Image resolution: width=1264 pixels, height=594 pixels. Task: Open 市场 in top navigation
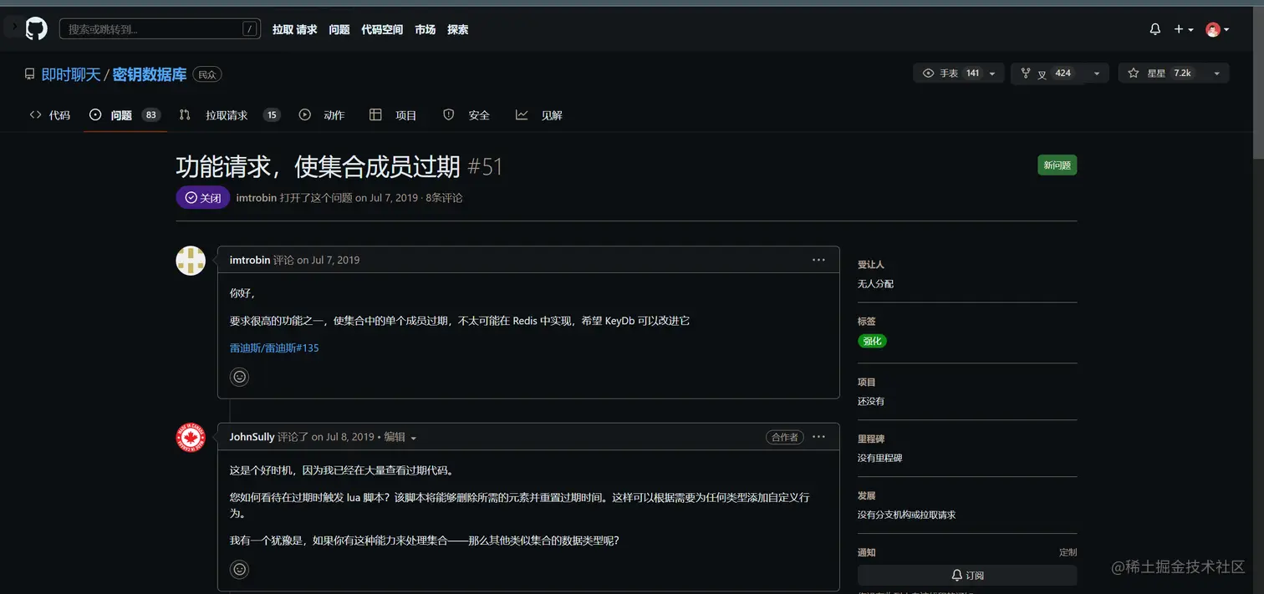426,29
